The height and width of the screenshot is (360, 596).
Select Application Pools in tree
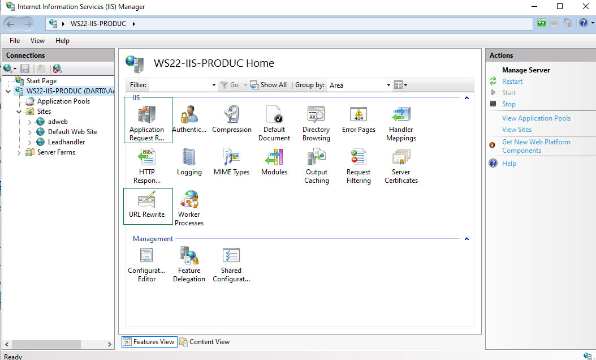point(63,101)
